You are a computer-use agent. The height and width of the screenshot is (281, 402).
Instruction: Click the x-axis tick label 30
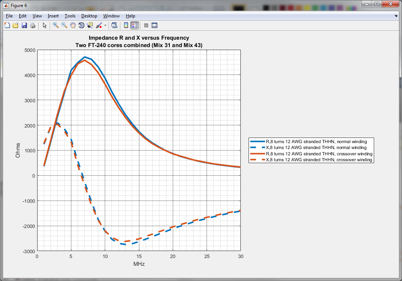(241, 257)
